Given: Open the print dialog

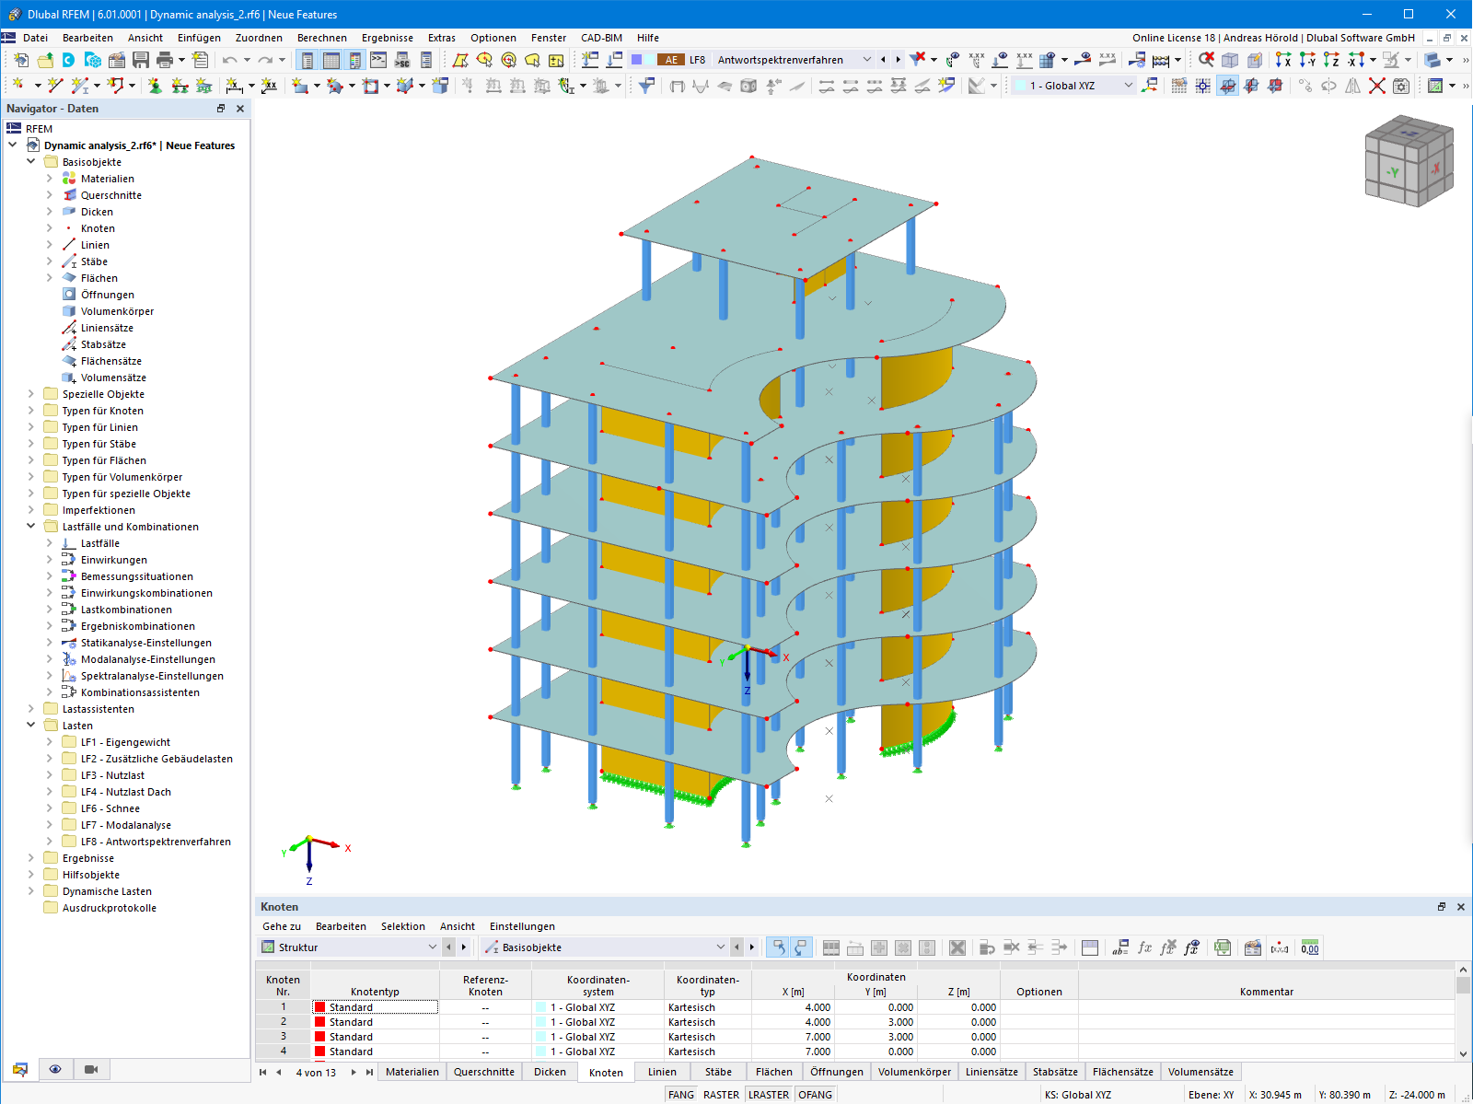Looking at the screenshot, I should click(x=165, y=60).
